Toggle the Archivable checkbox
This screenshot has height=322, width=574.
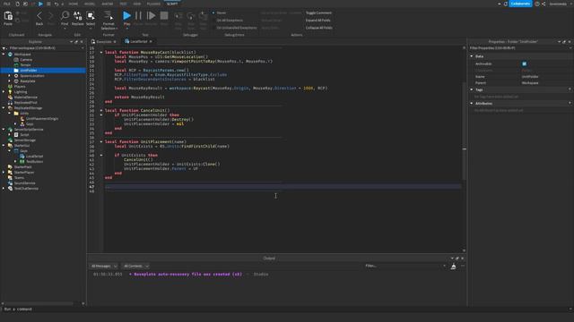(524, 64)
